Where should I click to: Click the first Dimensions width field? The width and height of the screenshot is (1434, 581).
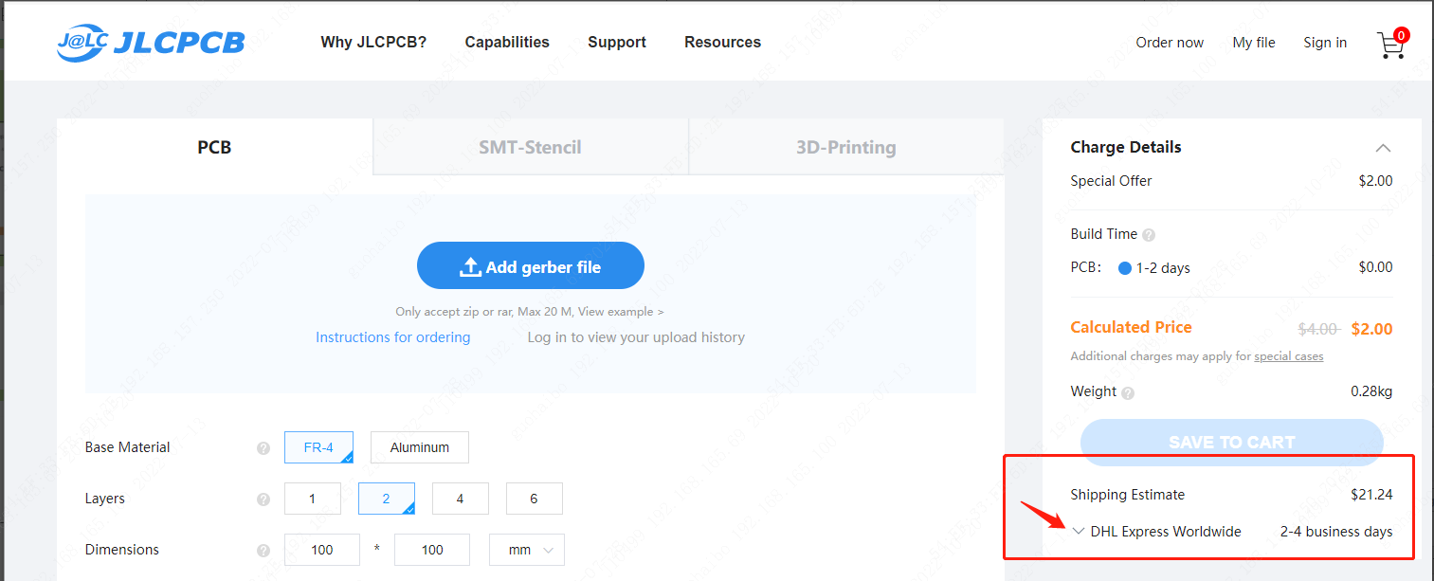(322, 550)
